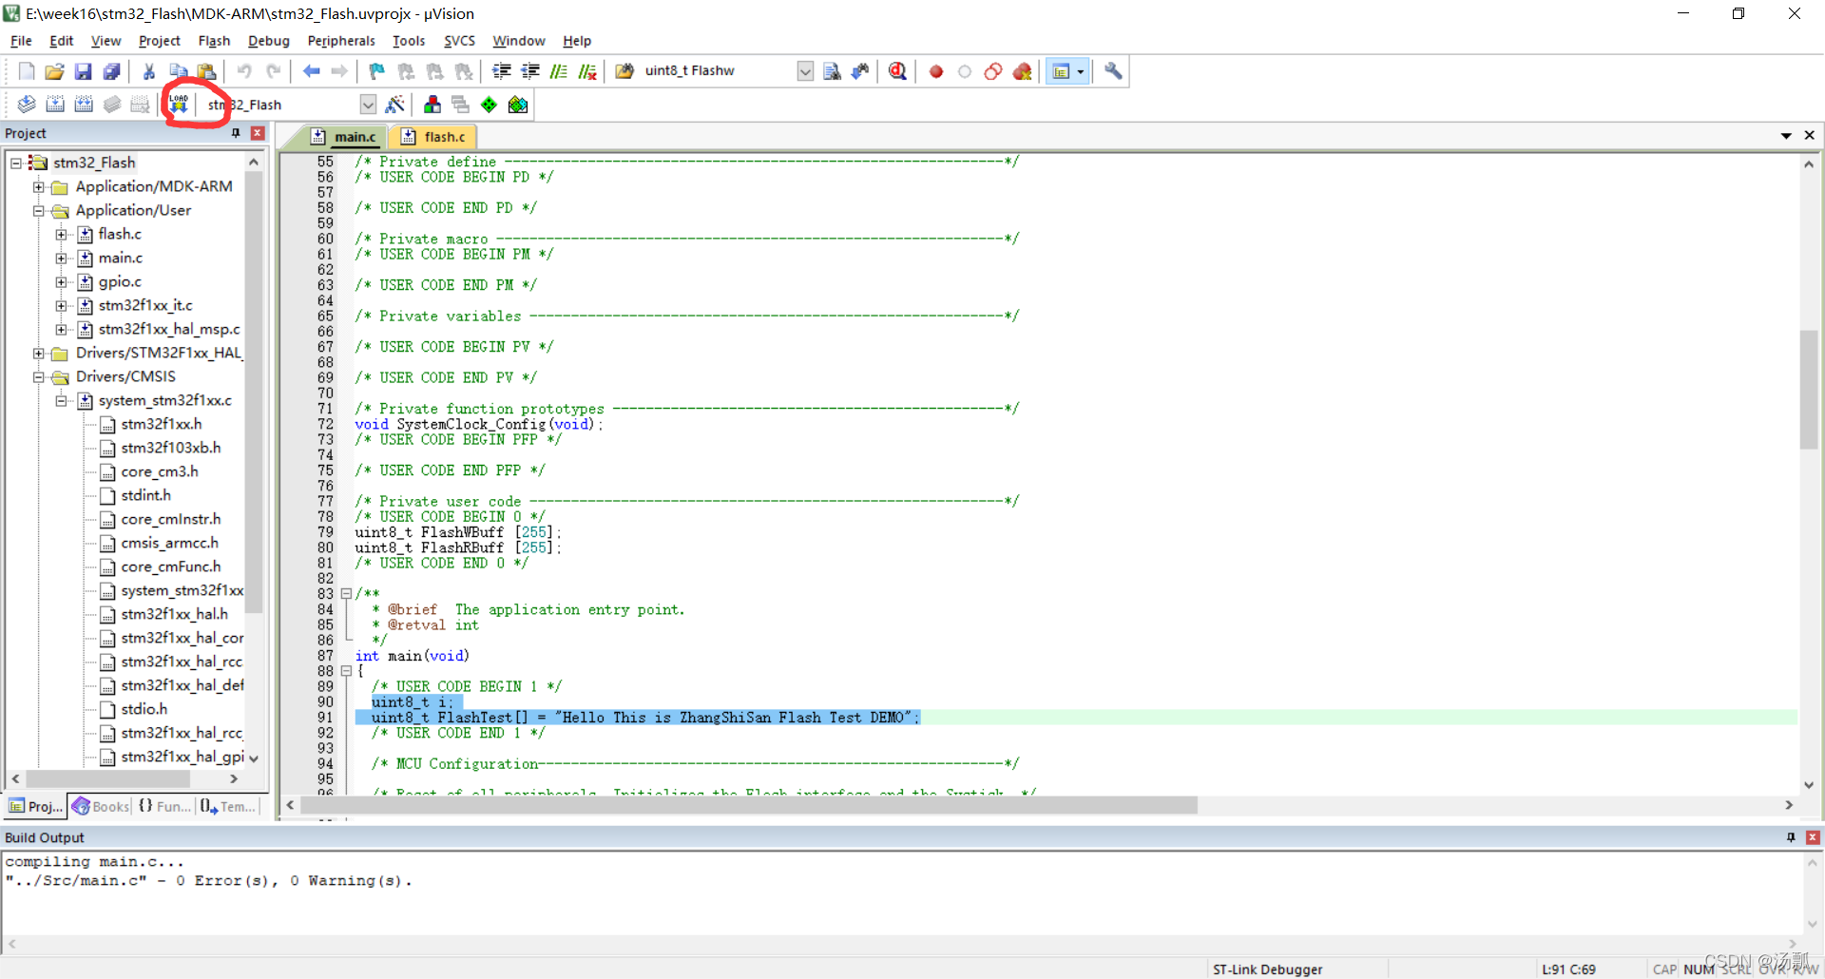The width and height of the screenshot is (1825, 979).
Task: Open a file with the folder icon
Action: (x=55, y=71)
